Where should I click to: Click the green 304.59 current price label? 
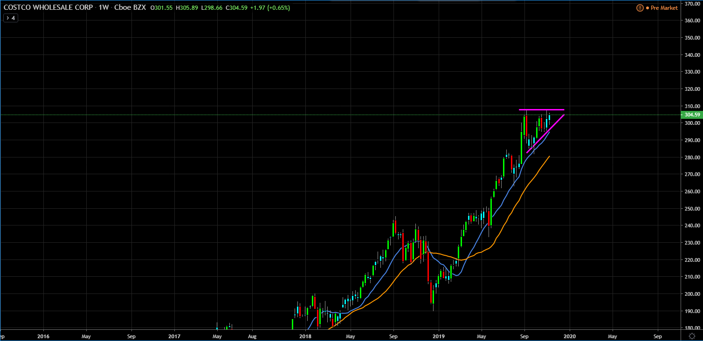(691, 115)
